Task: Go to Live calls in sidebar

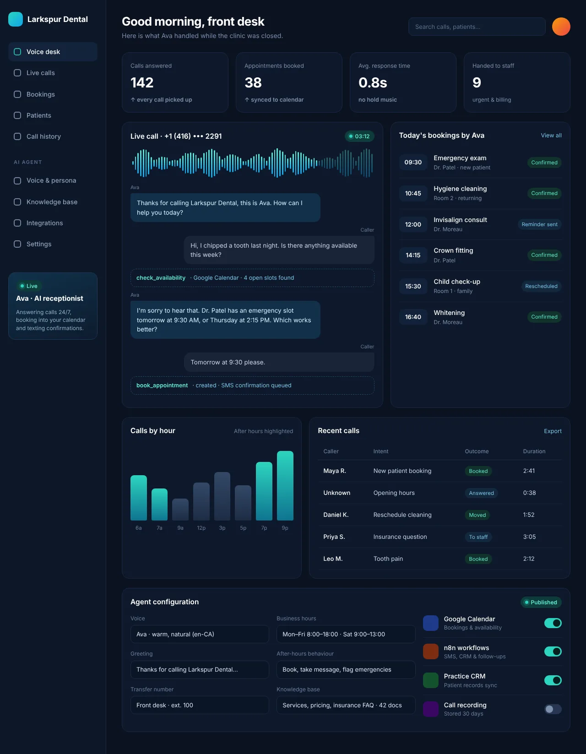Action: (x=53, y=73)
